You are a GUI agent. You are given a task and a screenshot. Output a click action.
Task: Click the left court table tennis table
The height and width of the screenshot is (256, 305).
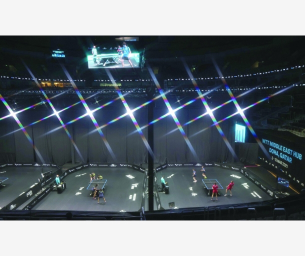point(97,184)
